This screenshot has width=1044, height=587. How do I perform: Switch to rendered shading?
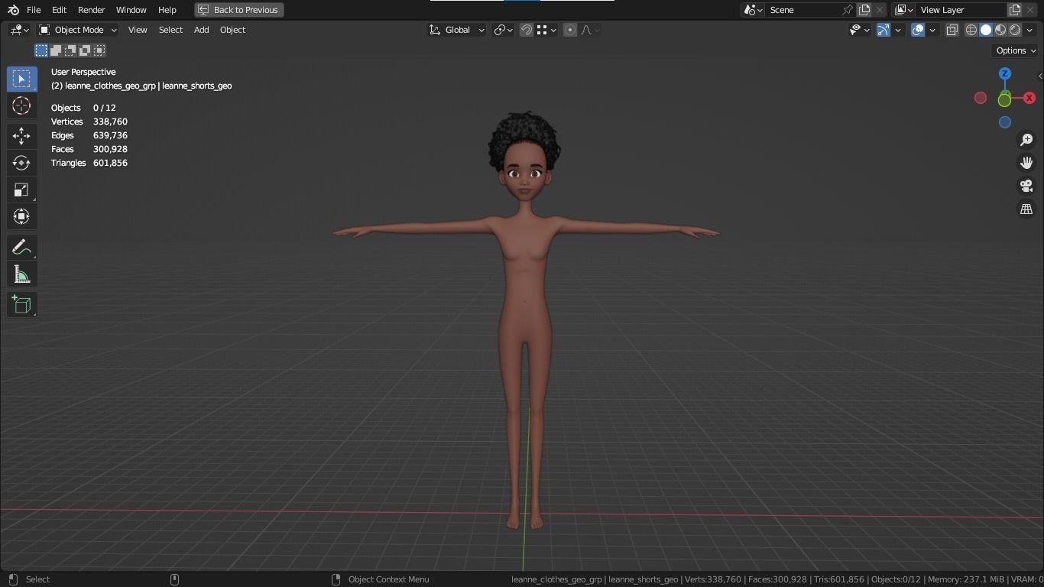click(1015, 30)
